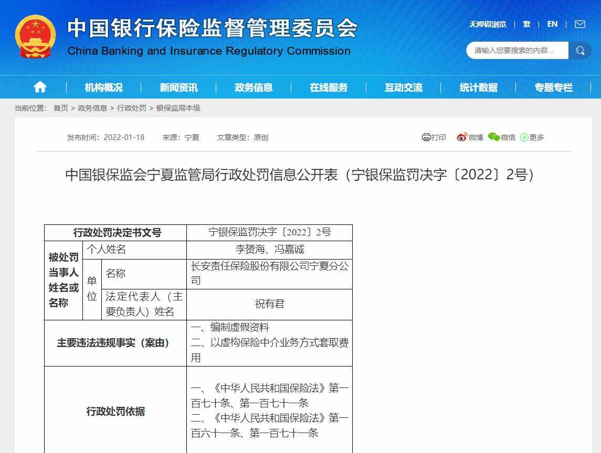The height and width of the screenshot is (453, 601).
Task: Click the 个人姓名 cell
Action: pyautogui.click(x=134, y=249)
